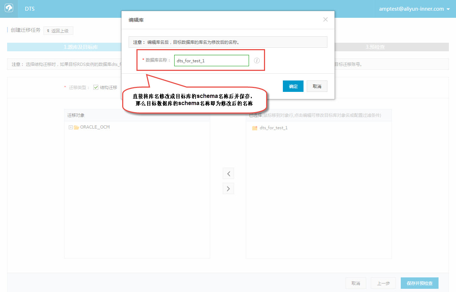
Task: Click the left arrow to remove selected objects
Action: (228, 173)
